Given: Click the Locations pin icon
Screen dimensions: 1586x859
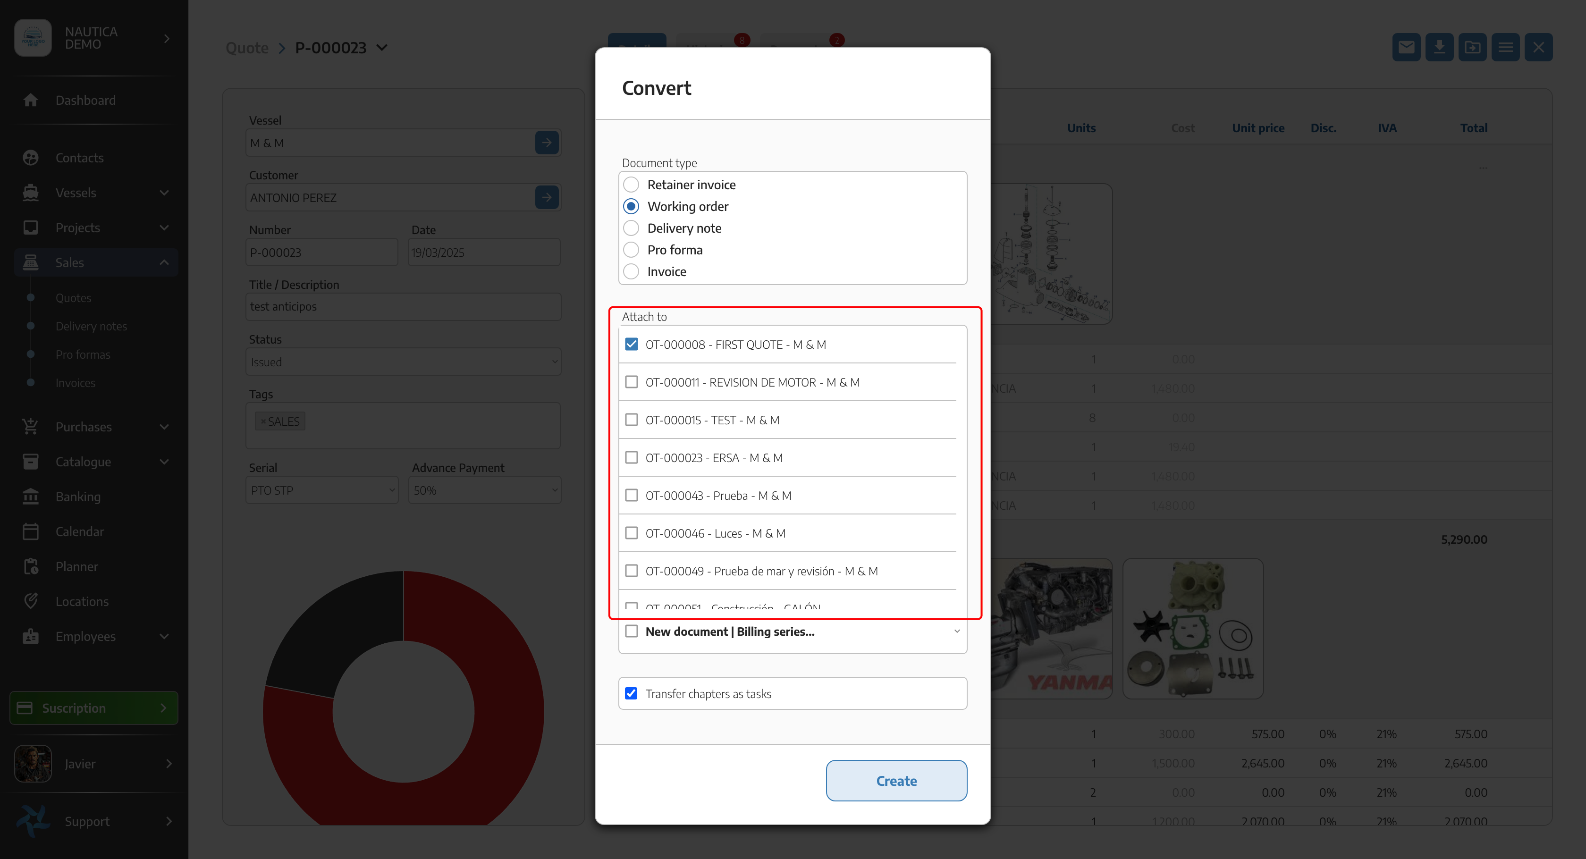Looking at the screenshot, I should [x=30, y=601].
